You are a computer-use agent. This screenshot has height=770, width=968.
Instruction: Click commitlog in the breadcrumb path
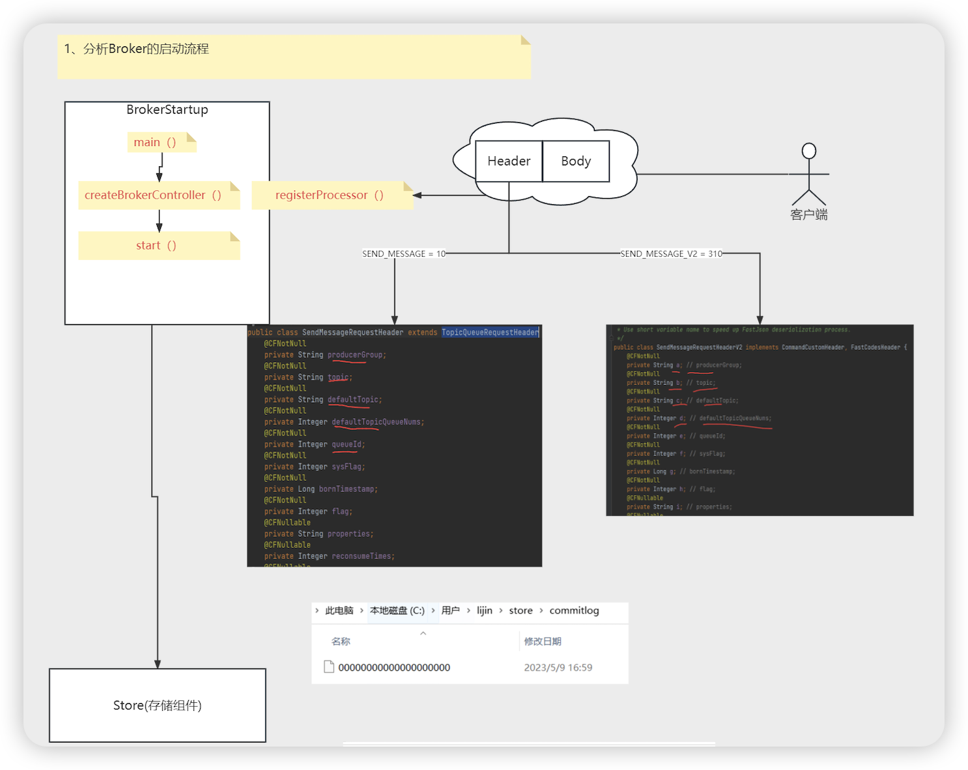574,610
